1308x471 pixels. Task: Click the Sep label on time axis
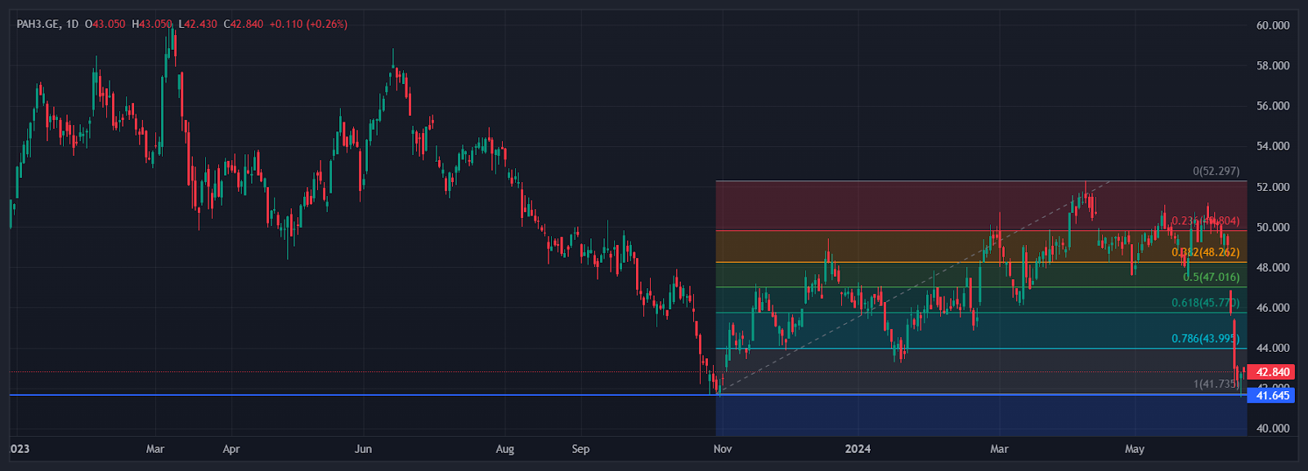coord(580,449)
